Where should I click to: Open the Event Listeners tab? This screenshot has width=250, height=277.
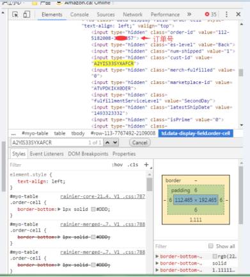point(47,154)
